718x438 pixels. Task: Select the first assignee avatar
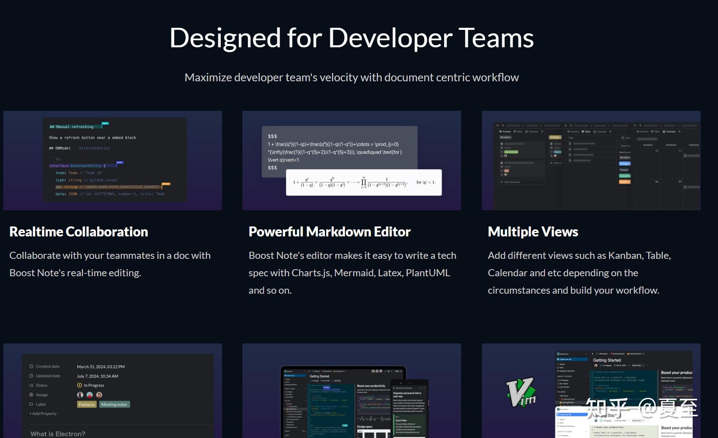[80, 395]
